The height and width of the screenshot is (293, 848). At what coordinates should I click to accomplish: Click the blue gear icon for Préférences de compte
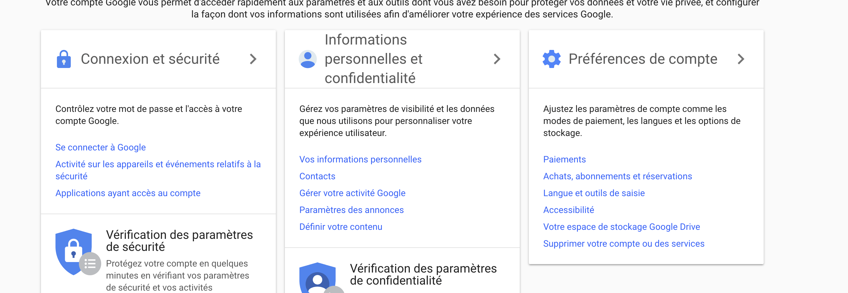[551, 59]
